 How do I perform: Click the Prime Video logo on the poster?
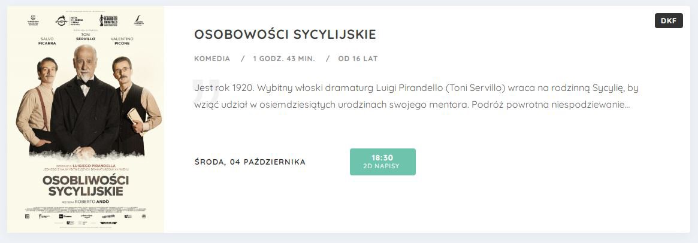tap(86, 216)
